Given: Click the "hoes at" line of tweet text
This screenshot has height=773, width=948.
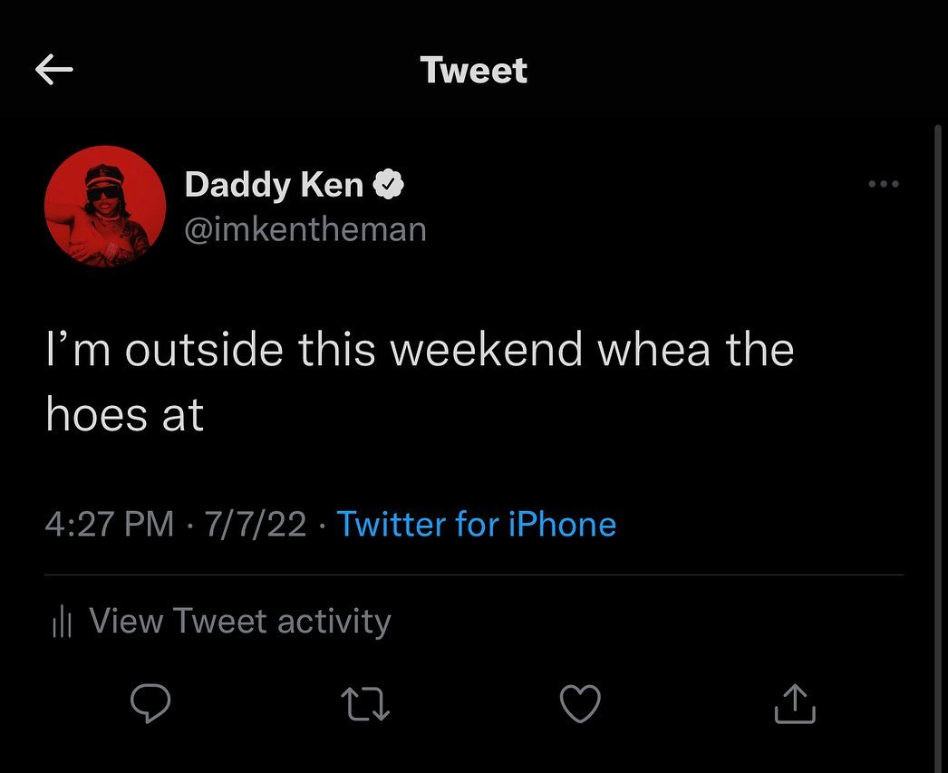Looking at the screenshot, I should [125, 414].
